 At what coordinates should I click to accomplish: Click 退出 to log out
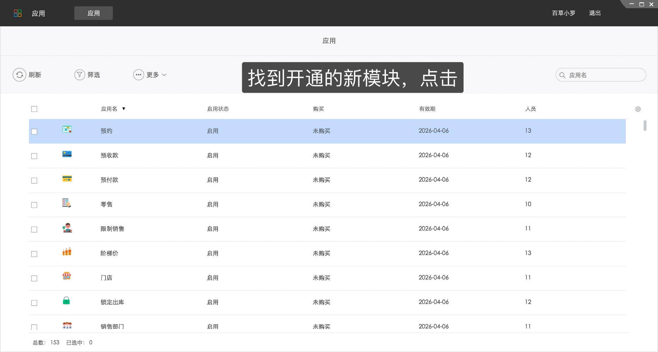595,13
